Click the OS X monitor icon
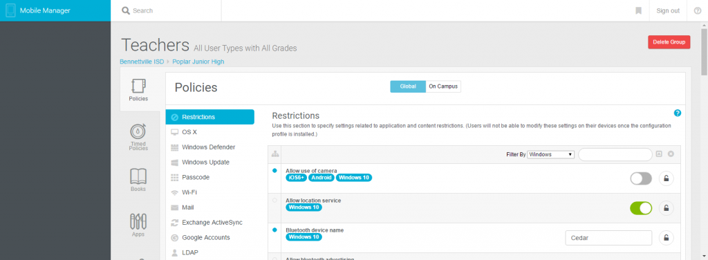This screenshot has height=260, width=708. tap(174, 132)
